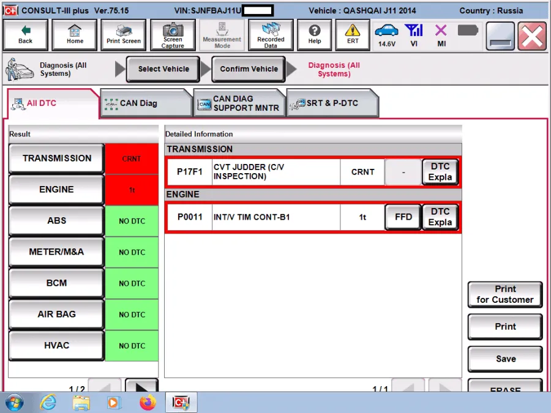
Task: Switch to CONSULT-III plus taskbar icon
Action: pos(181,403)
